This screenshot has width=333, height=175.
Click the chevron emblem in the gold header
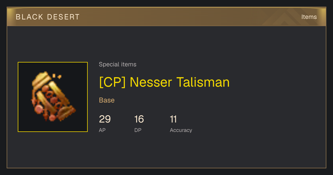click(x=286, y=17)
